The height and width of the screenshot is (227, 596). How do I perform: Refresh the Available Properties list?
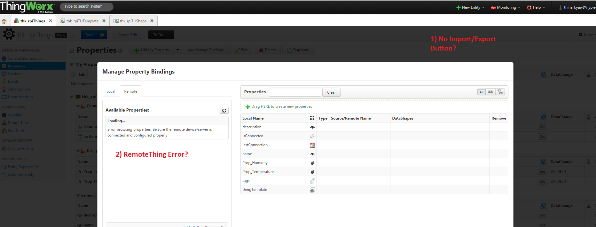tap(224, 110)
